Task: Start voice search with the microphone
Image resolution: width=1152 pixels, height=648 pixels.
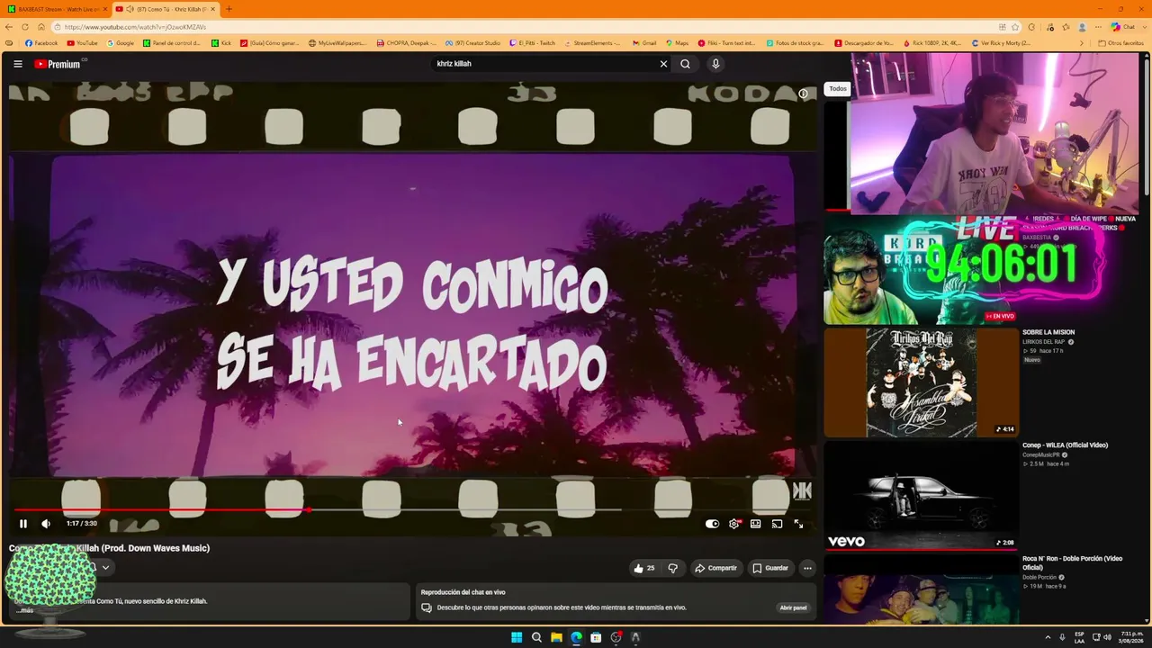Action: [715, 64]
